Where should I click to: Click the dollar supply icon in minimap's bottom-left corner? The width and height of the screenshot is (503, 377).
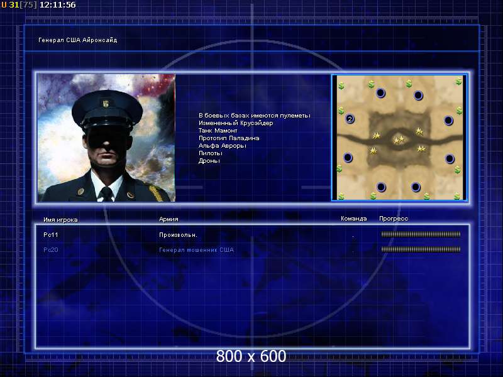(x=341, y=195)
